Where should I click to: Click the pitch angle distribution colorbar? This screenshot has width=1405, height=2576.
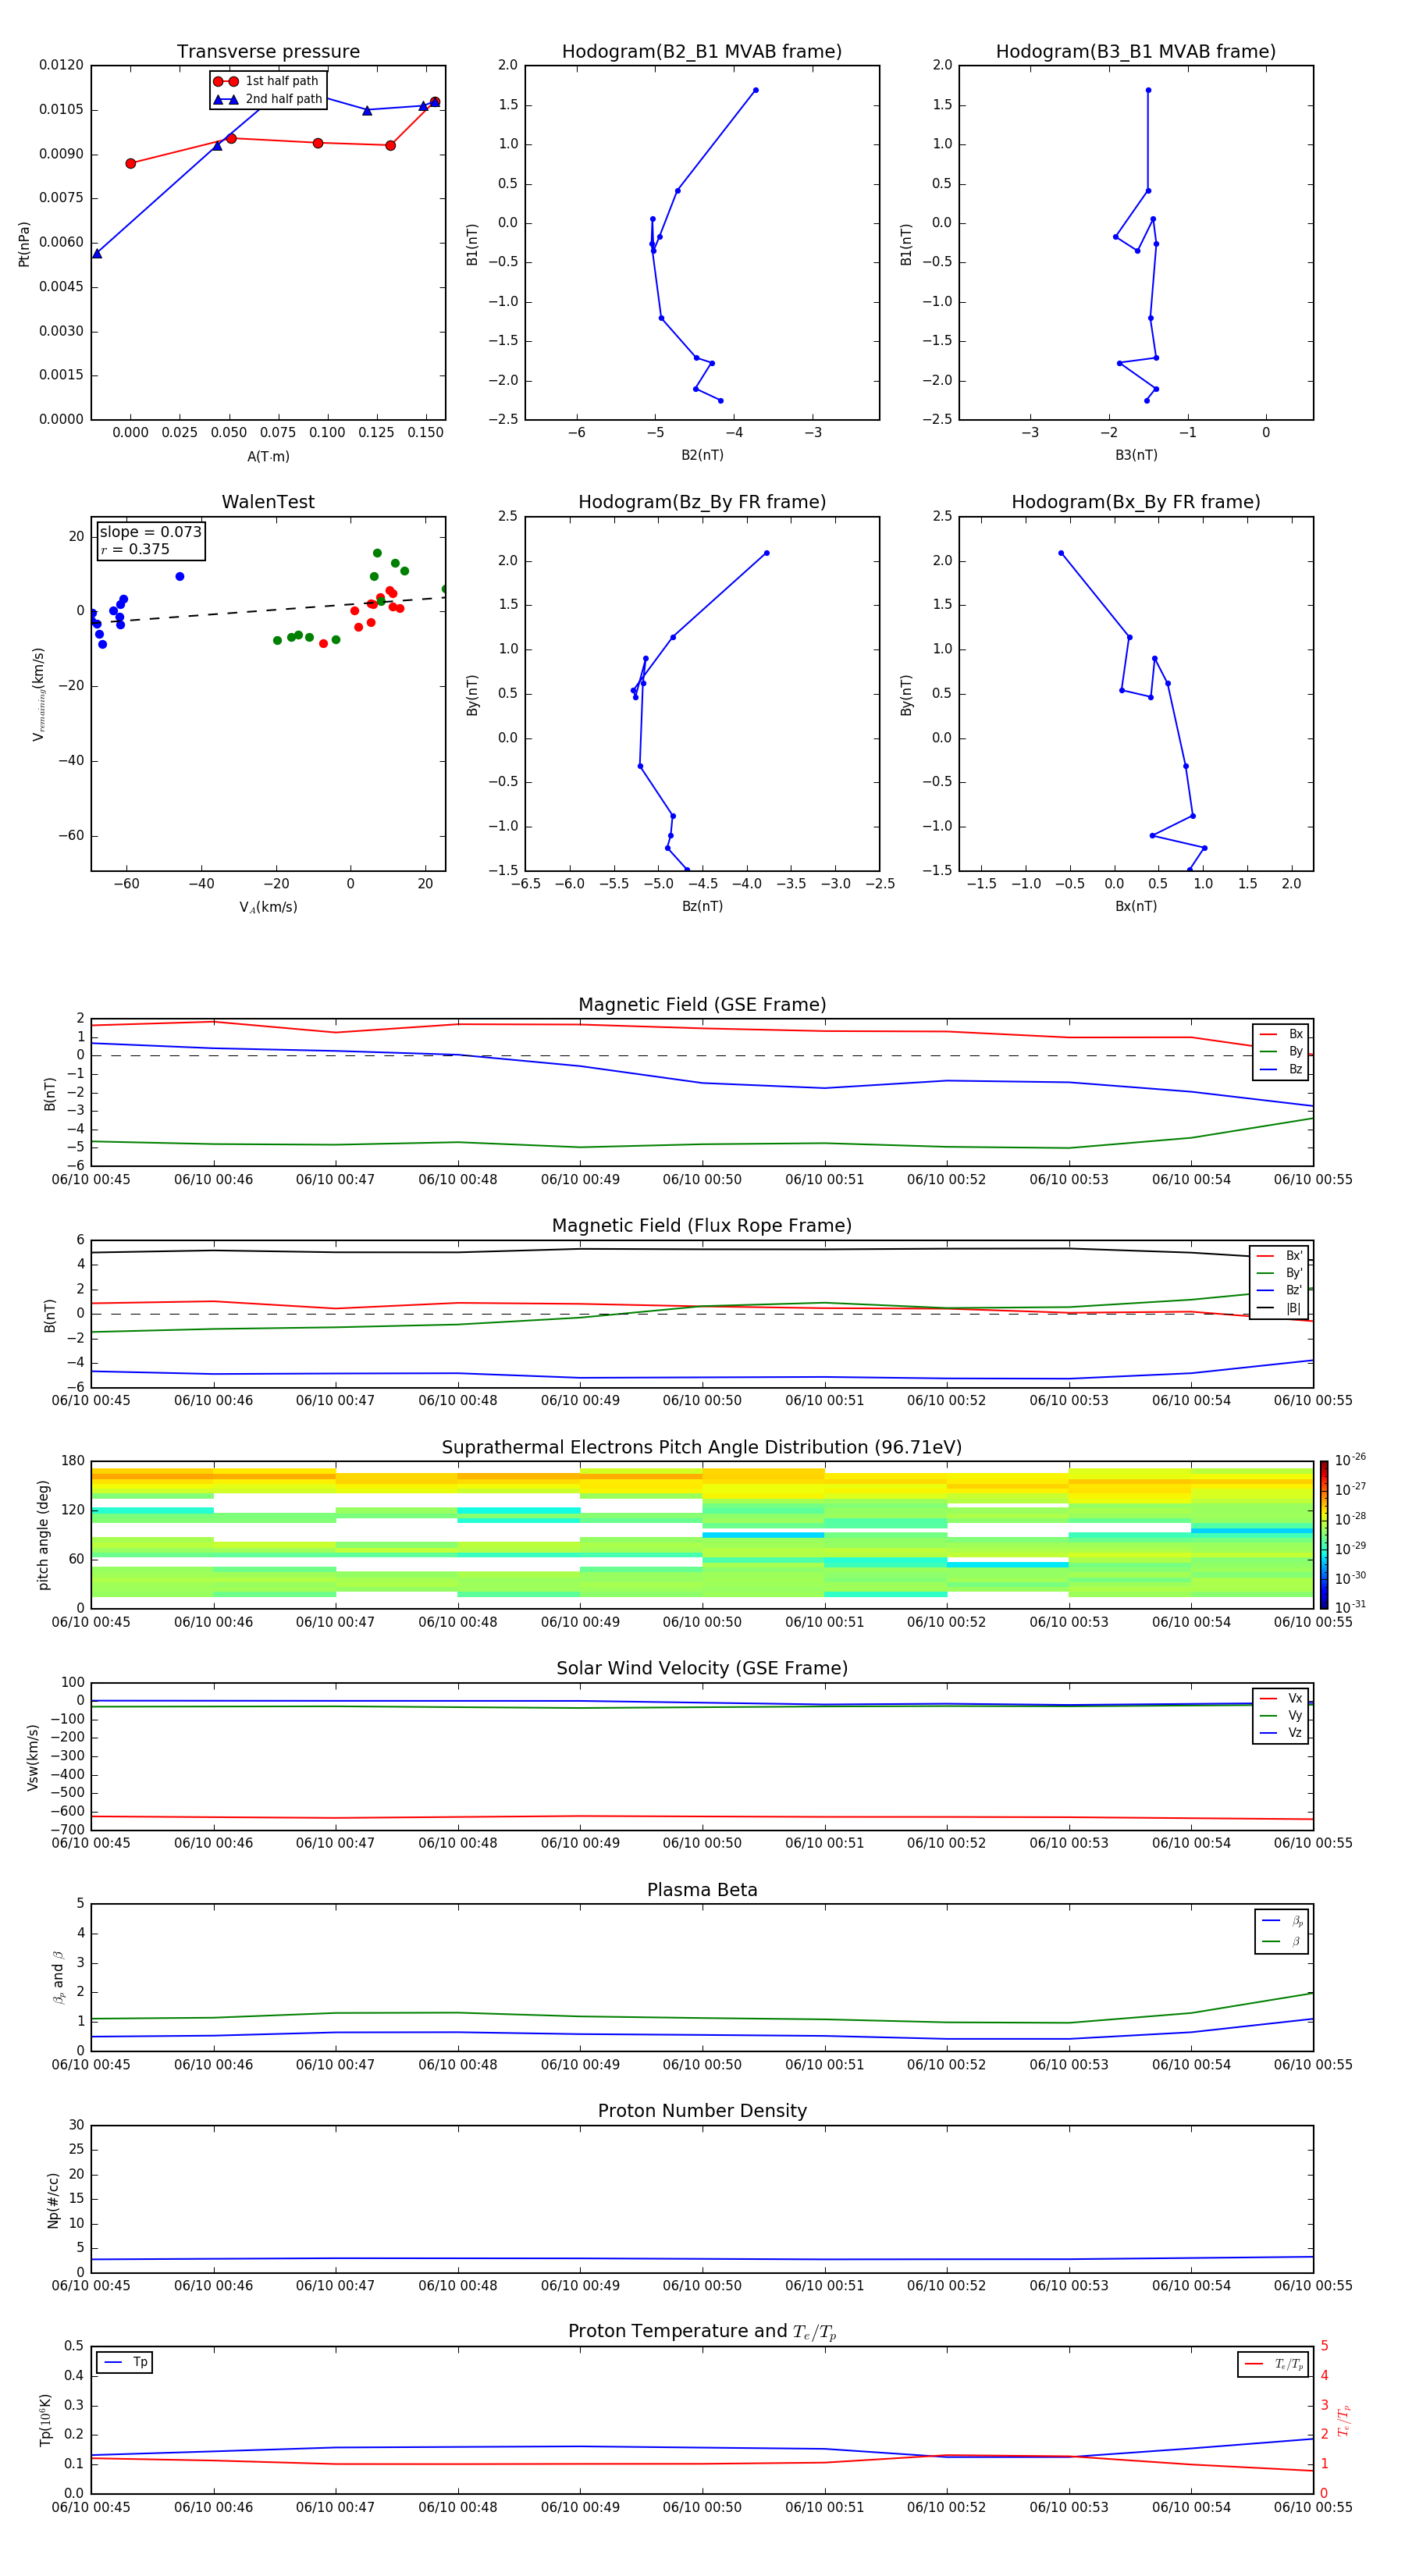click(1324, 1534)
